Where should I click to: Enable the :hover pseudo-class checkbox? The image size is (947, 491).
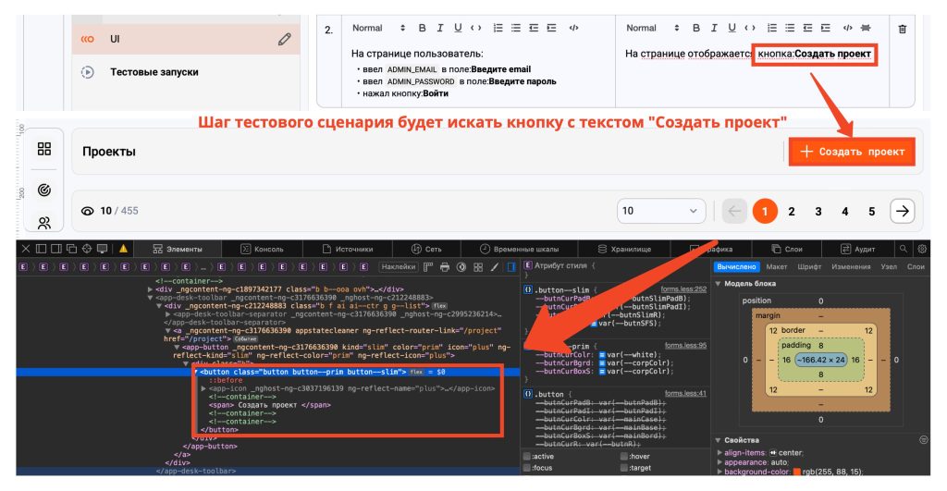point(624,456)
